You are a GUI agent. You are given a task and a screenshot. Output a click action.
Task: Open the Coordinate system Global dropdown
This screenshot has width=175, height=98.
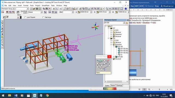41,12
